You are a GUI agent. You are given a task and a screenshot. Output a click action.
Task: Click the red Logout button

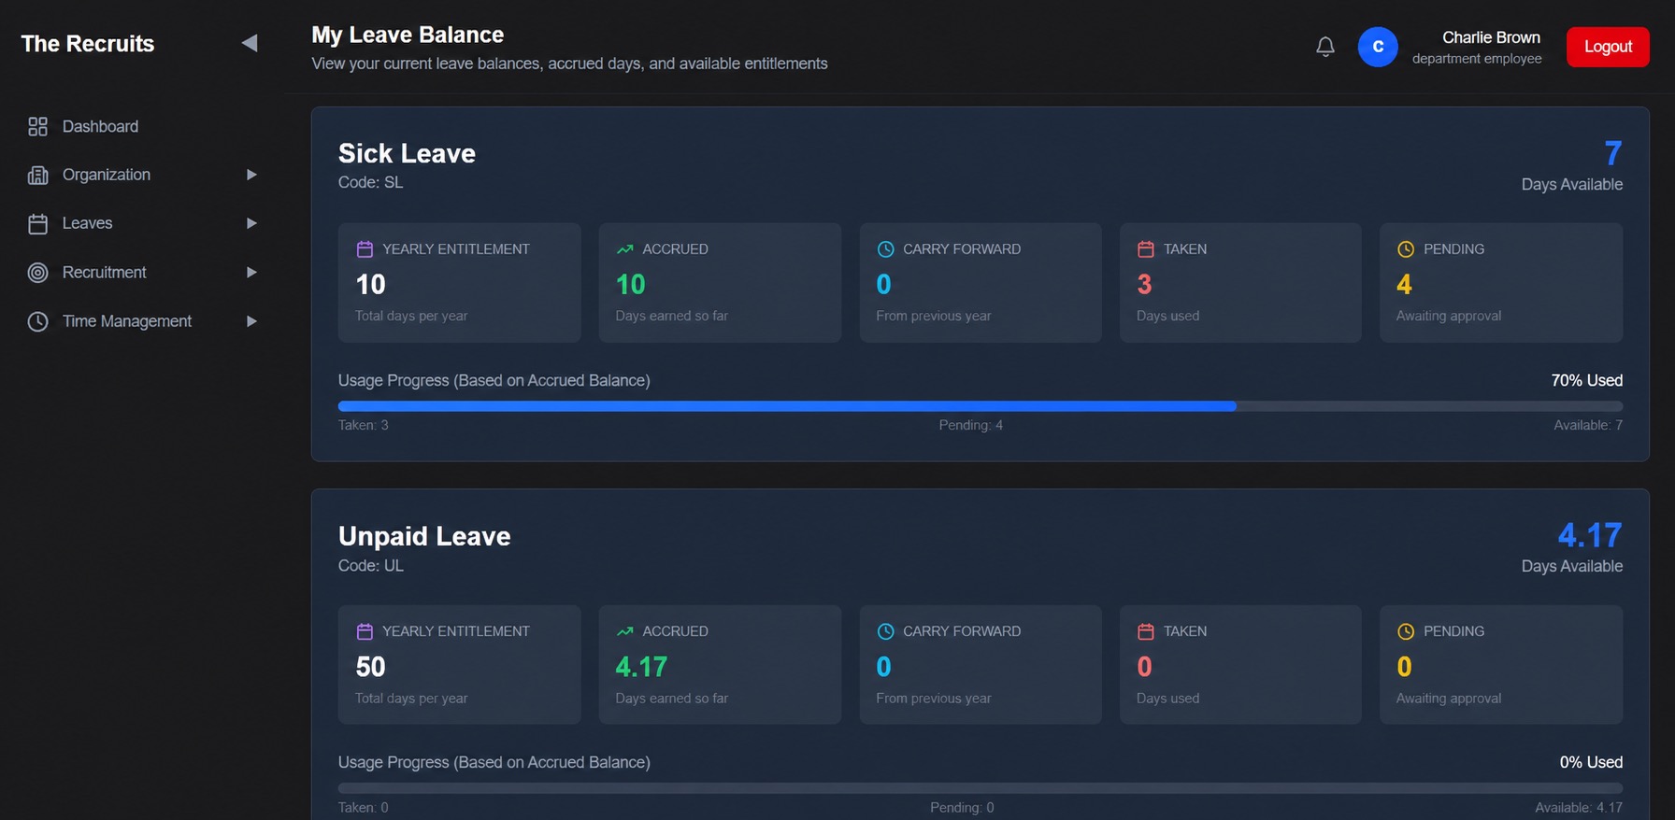(x=1608, y=47)
